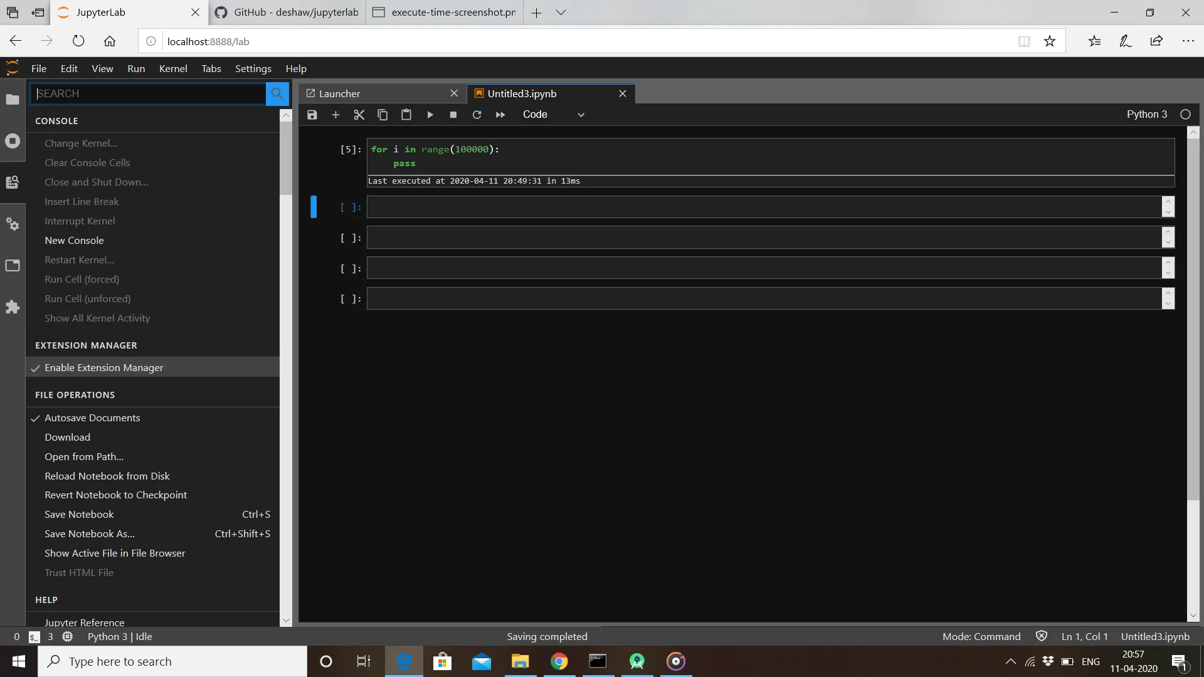Restart and run all cells fast-forward icon
The width and height of the screenshot is (1204, 677).
[500, 115]
